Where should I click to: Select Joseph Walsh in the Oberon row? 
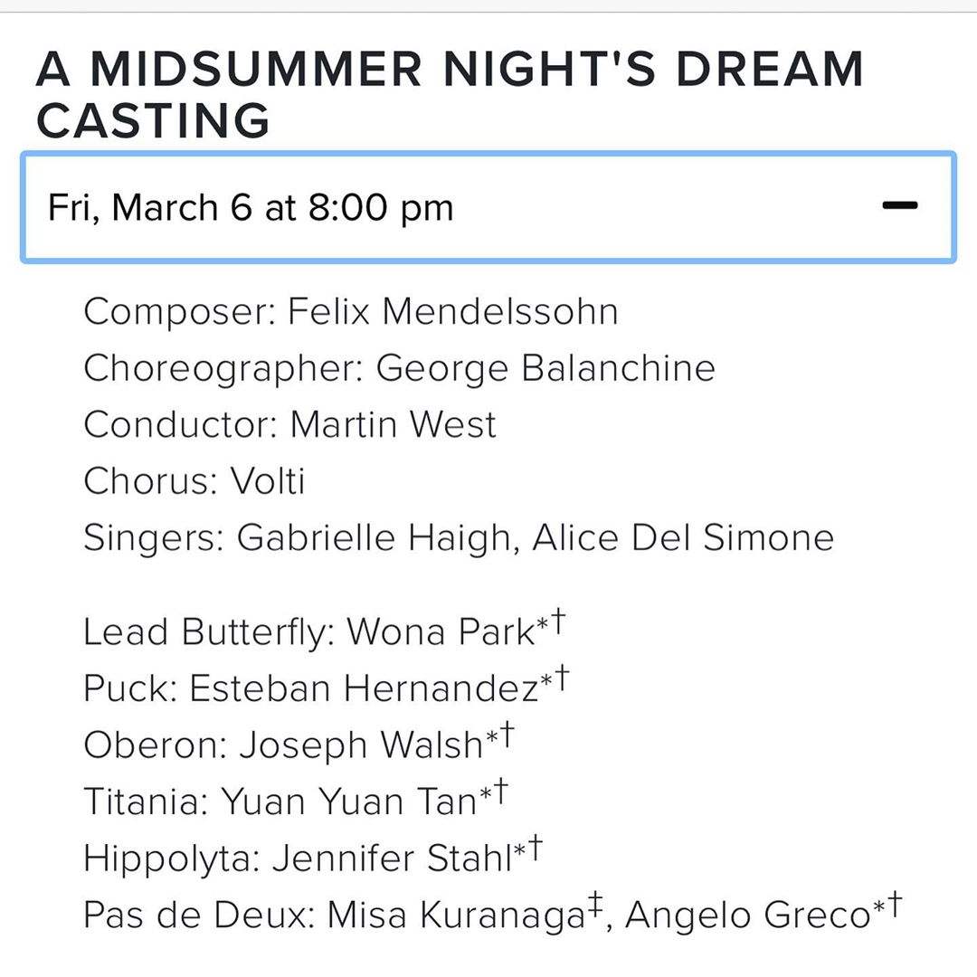pos(360,745)
